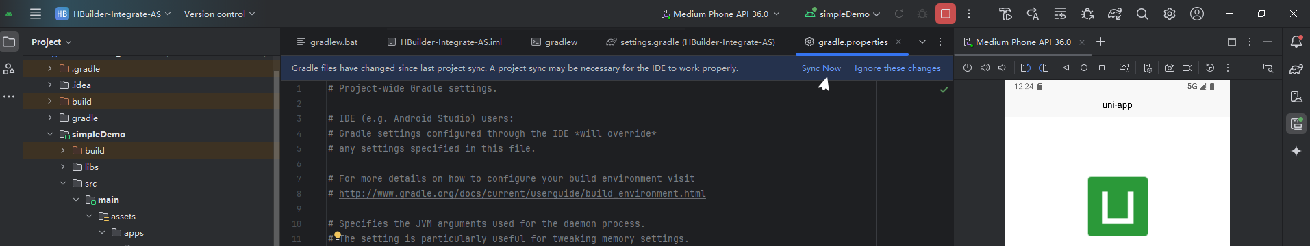
Task: Open IDE notifications bell
Action: pyautogui.click(x=1296, y=42)
